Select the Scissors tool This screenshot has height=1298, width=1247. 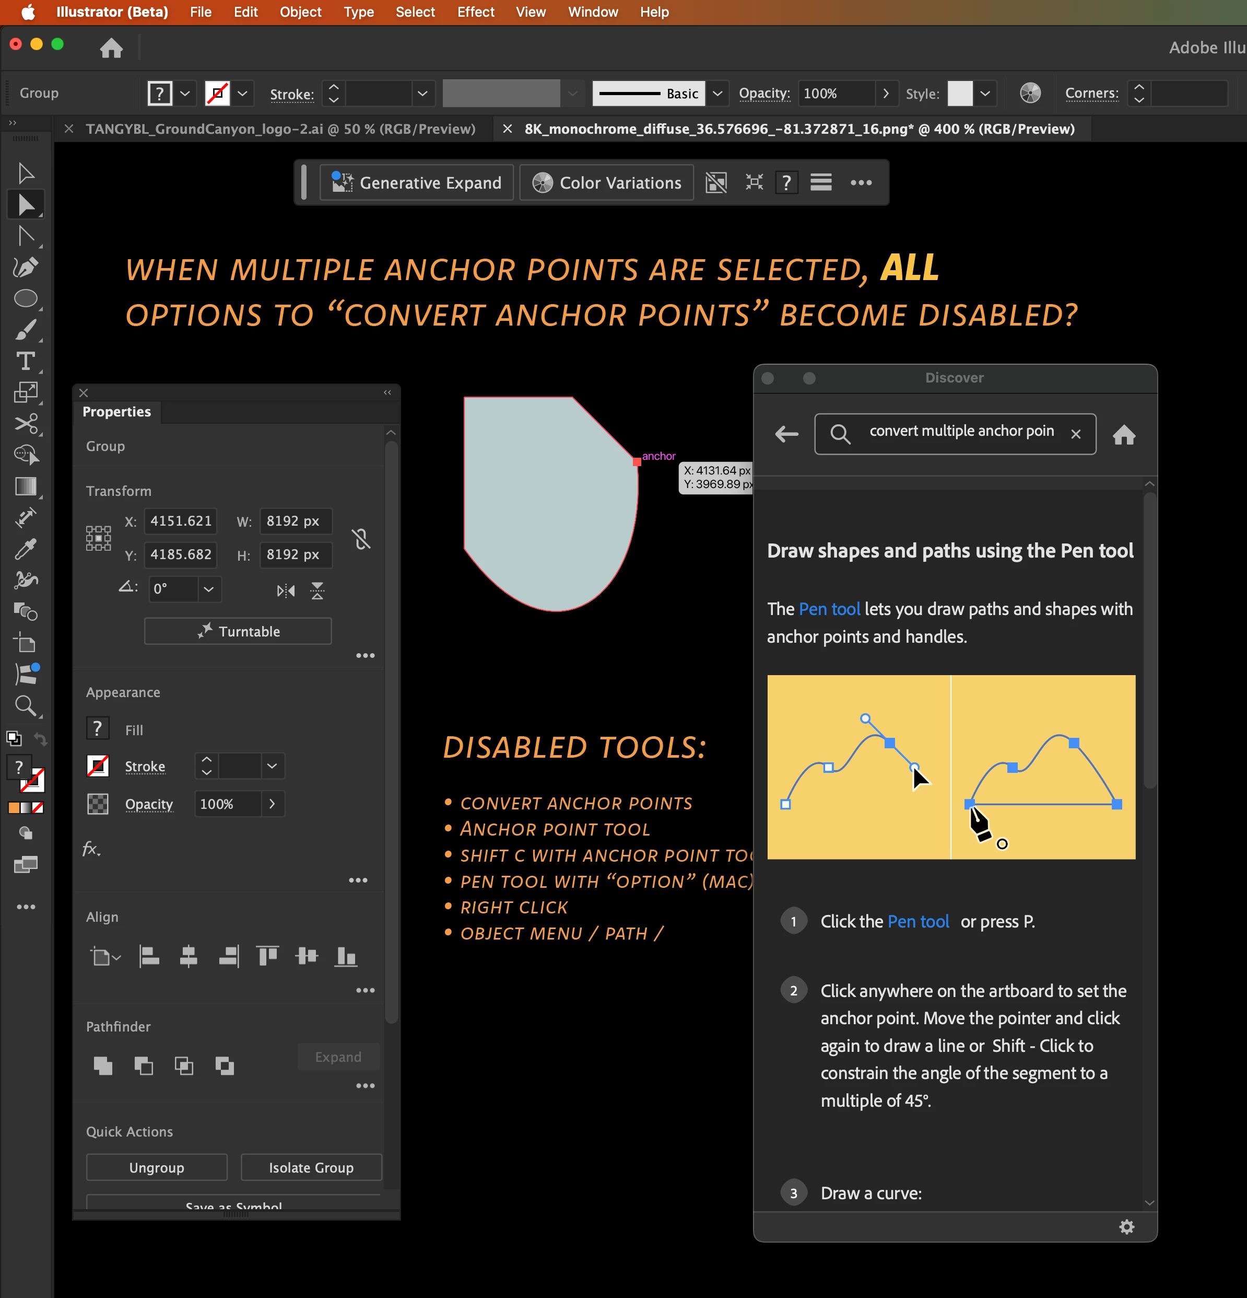click(x=25, y=424)
